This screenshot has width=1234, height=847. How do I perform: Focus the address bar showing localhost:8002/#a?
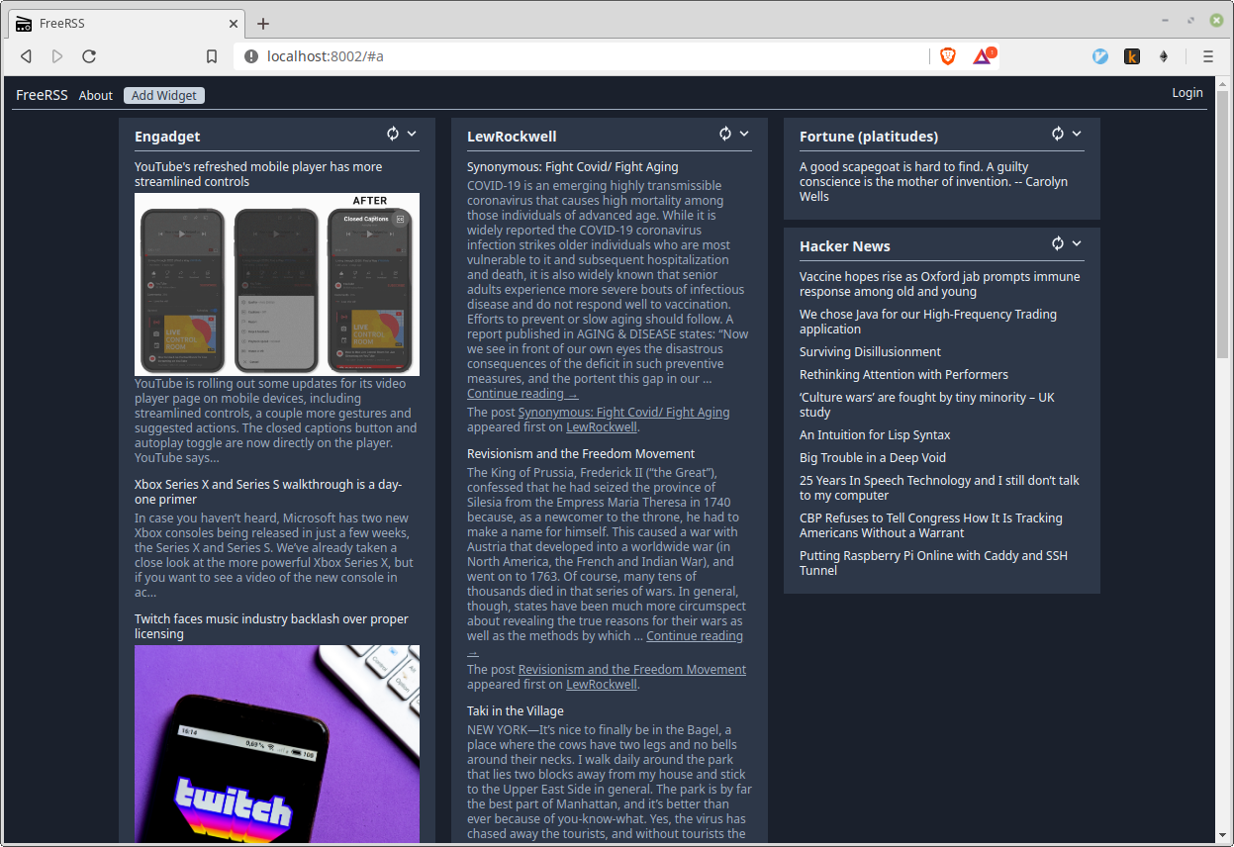tap(584, 56)
